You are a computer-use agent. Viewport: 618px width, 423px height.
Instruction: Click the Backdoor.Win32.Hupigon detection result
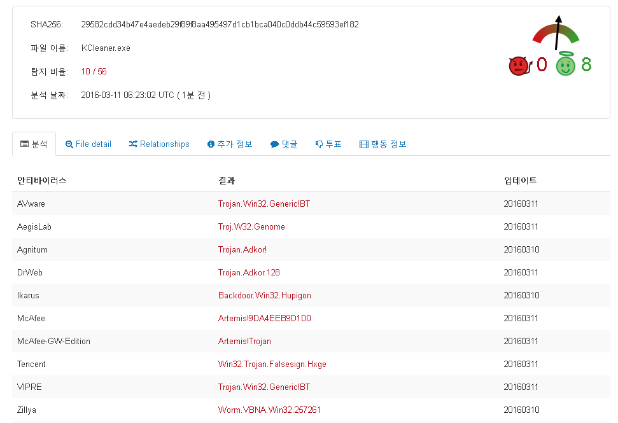[264, 295]
